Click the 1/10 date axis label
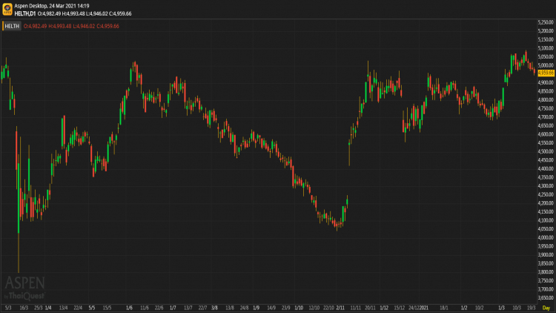Viewport: 556px width, 313px height. pos(299,308)
